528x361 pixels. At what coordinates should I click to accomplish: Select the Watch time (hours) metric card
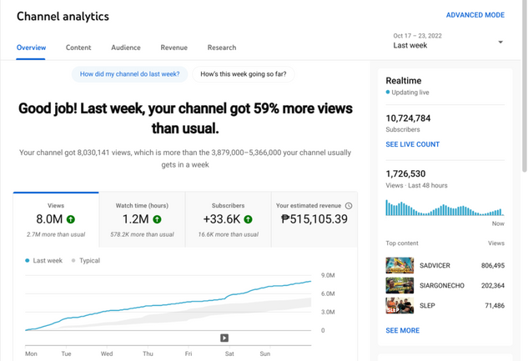142,218
